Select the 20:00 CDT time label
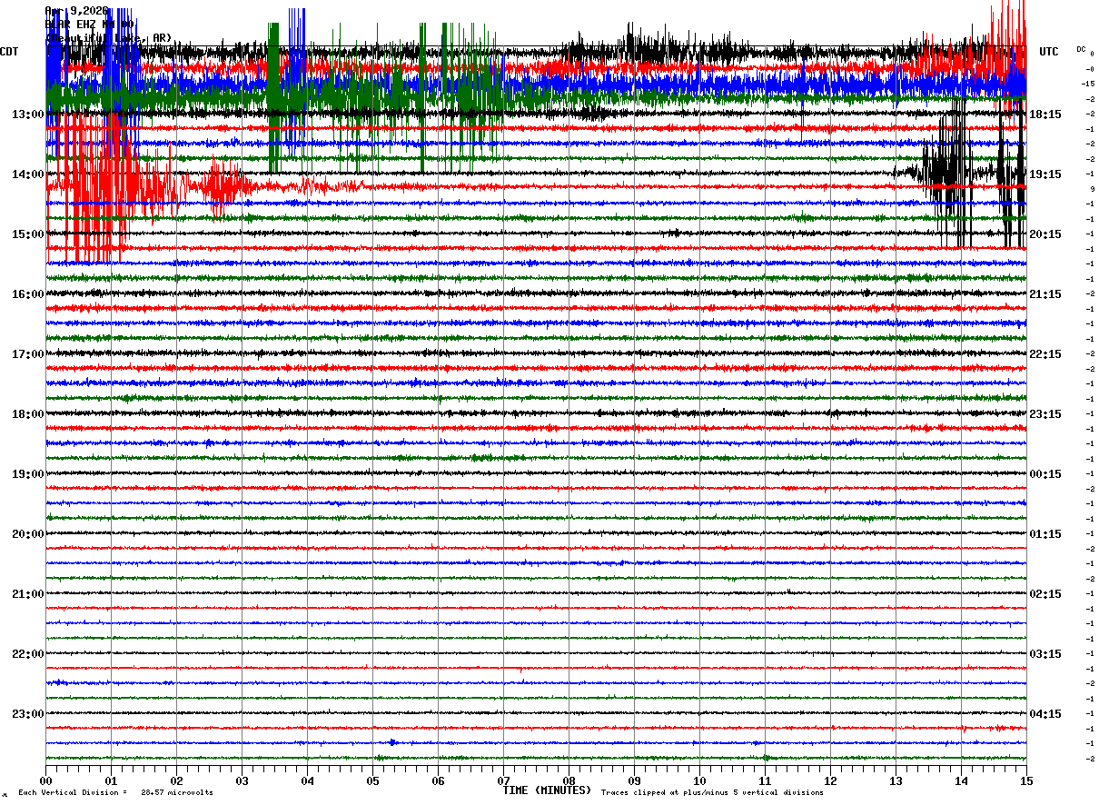 28,534
